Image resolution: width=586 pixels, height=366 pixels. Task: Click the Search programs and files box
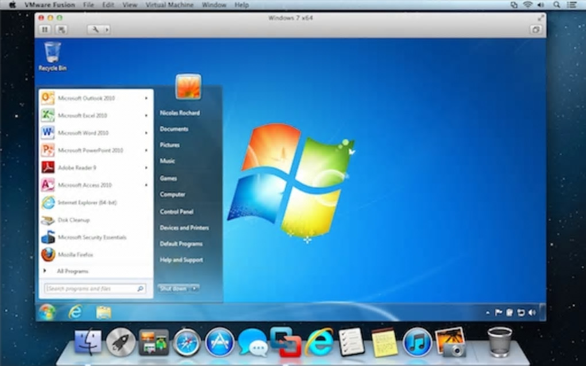[95, 289]
